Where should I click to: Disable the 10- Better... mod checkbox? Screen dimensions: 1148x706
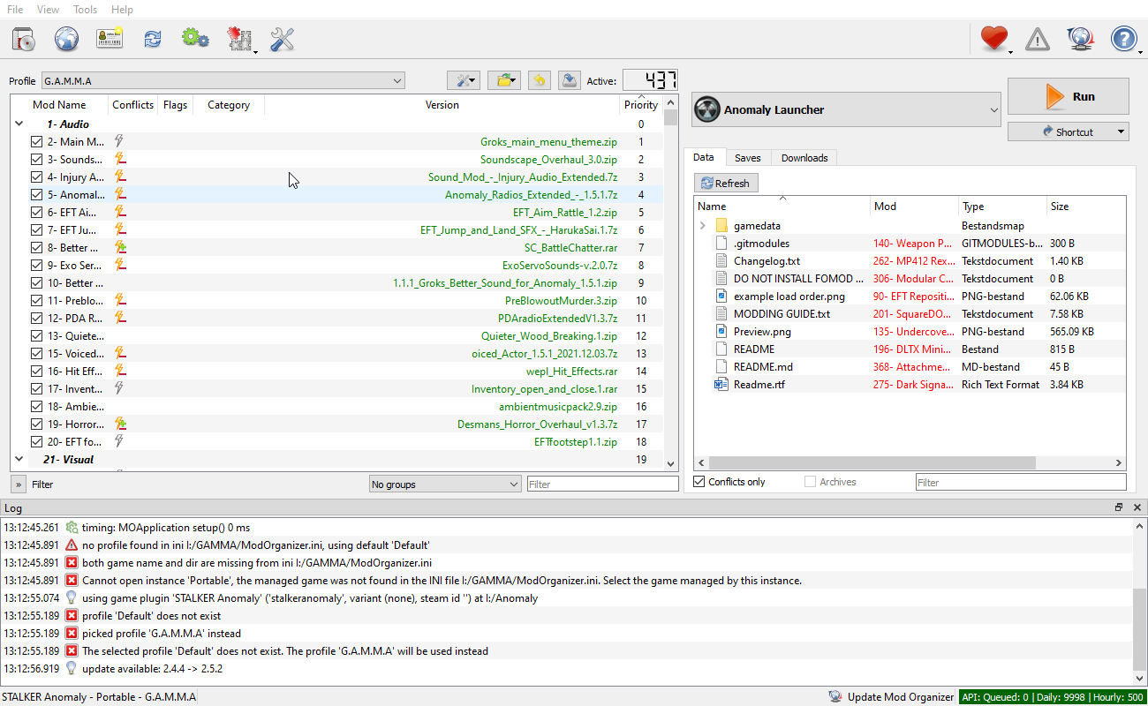(36, 283)
